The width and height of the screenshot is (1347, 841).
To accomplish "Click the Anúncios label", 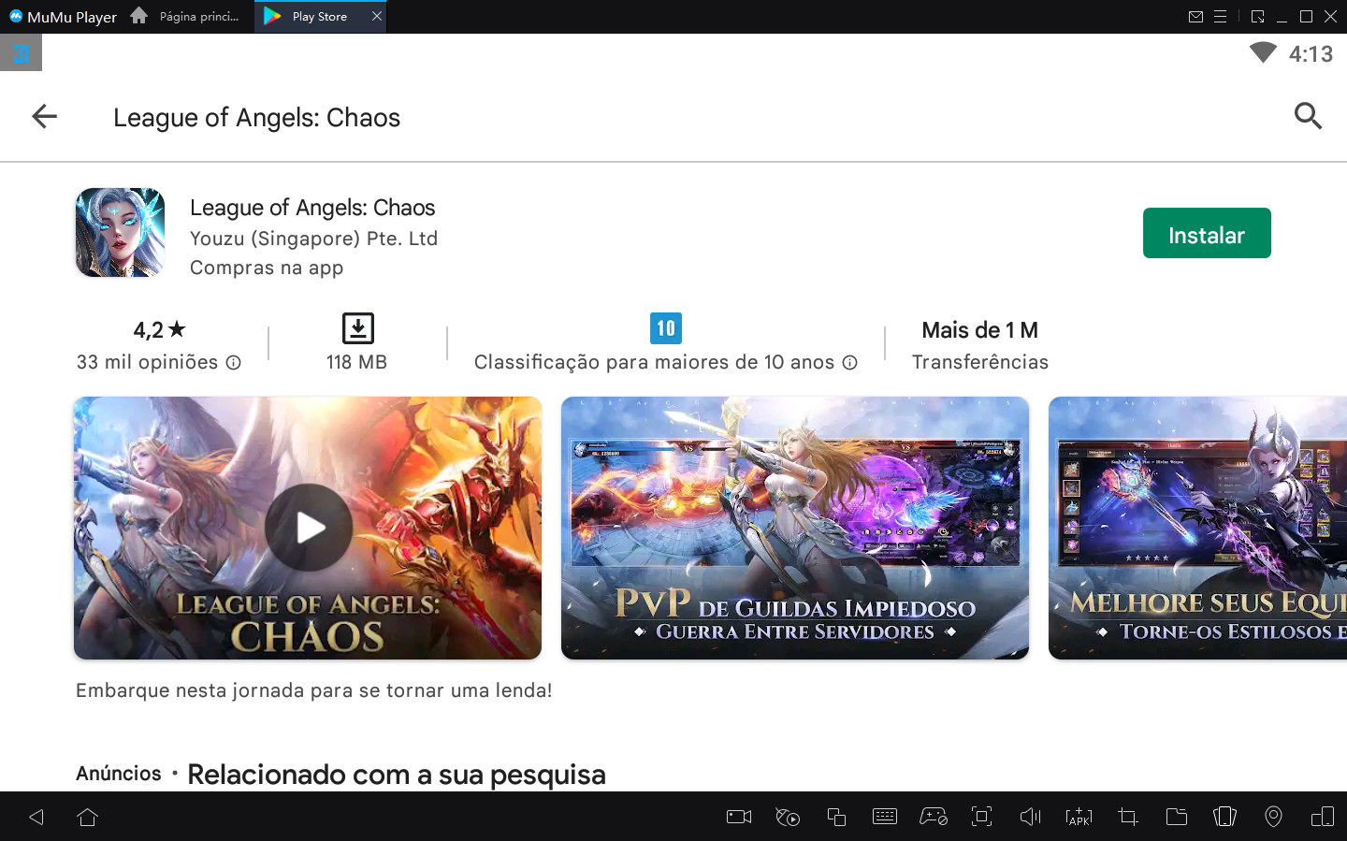I will (x=119, y=774).
